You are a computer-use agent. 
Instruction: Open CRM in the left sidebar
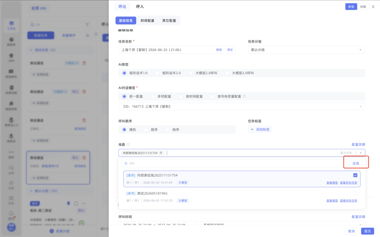click(11, 58)
